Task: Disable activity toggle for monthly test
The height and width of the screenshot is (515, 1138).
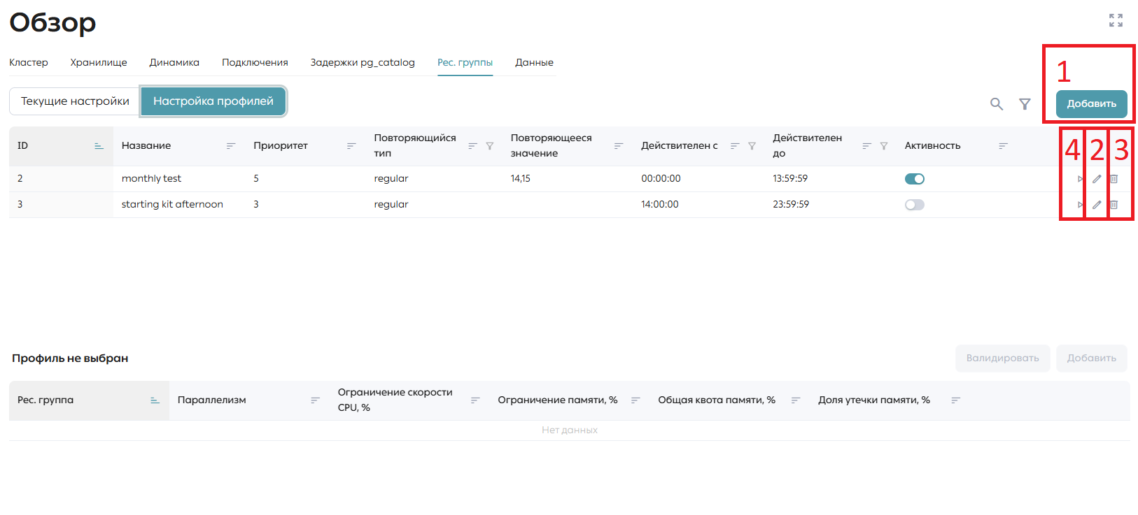Action: [x=915, y=179]
